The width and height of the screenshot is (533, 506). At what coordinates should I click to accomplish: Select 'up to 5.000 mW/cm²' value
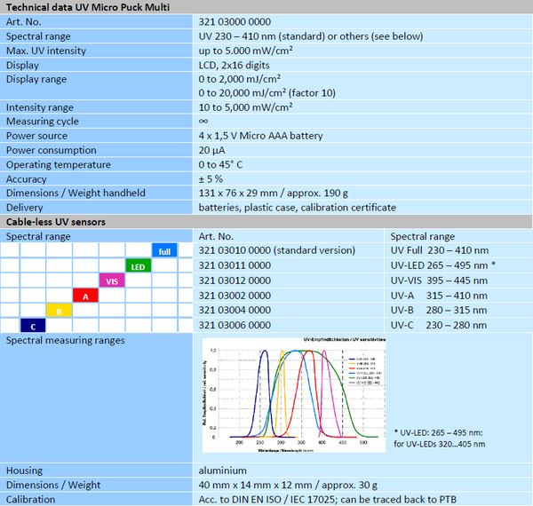tap(245, 51)
